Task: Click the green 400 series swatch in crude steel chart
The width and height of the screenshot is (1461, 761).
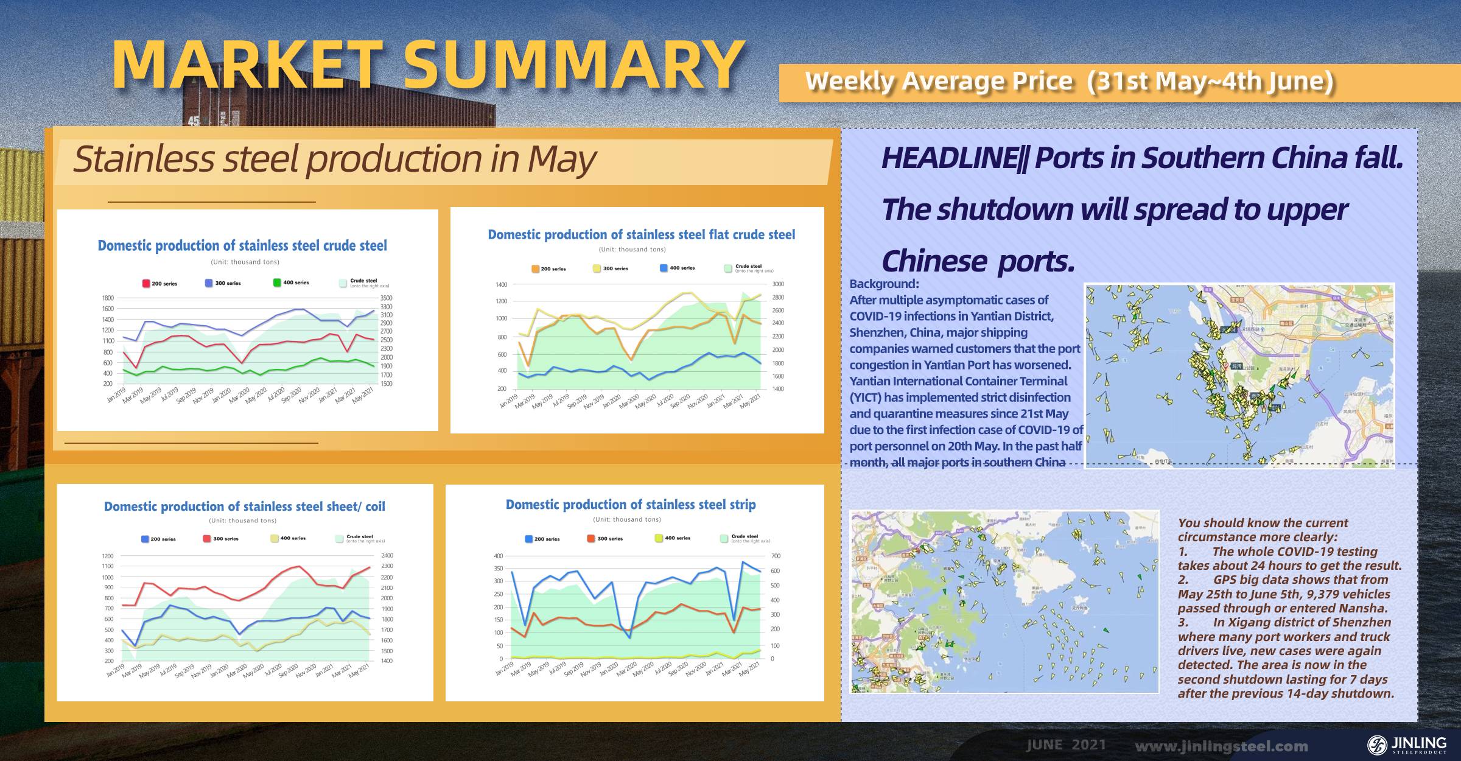Action: click(277, 282)
